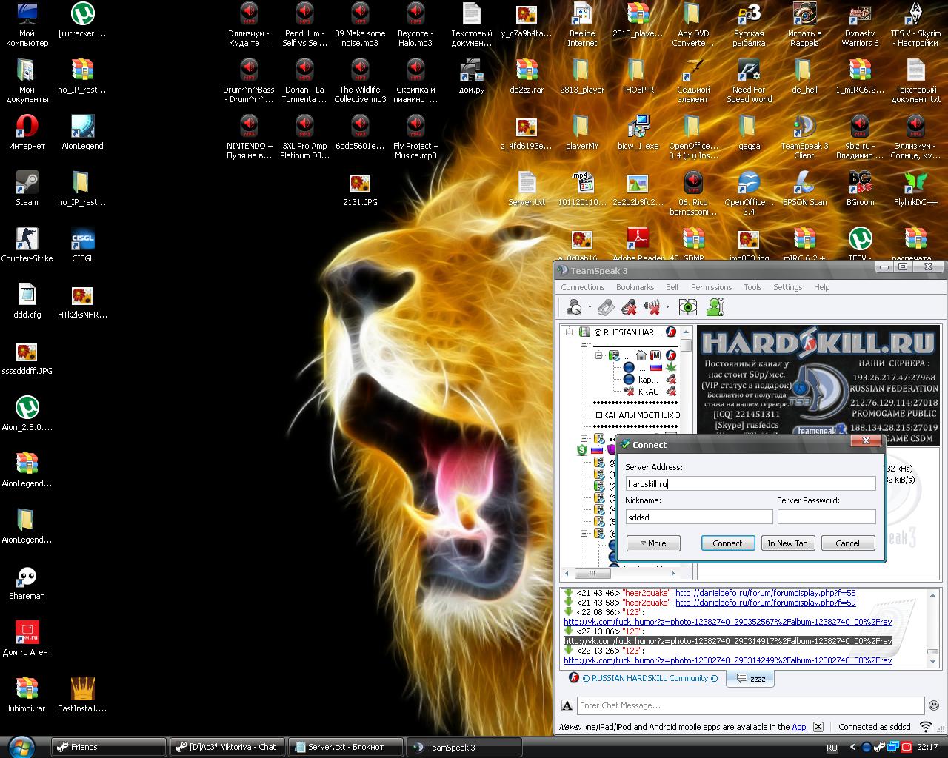Open the emoticon smiley picker in chat

933,705
